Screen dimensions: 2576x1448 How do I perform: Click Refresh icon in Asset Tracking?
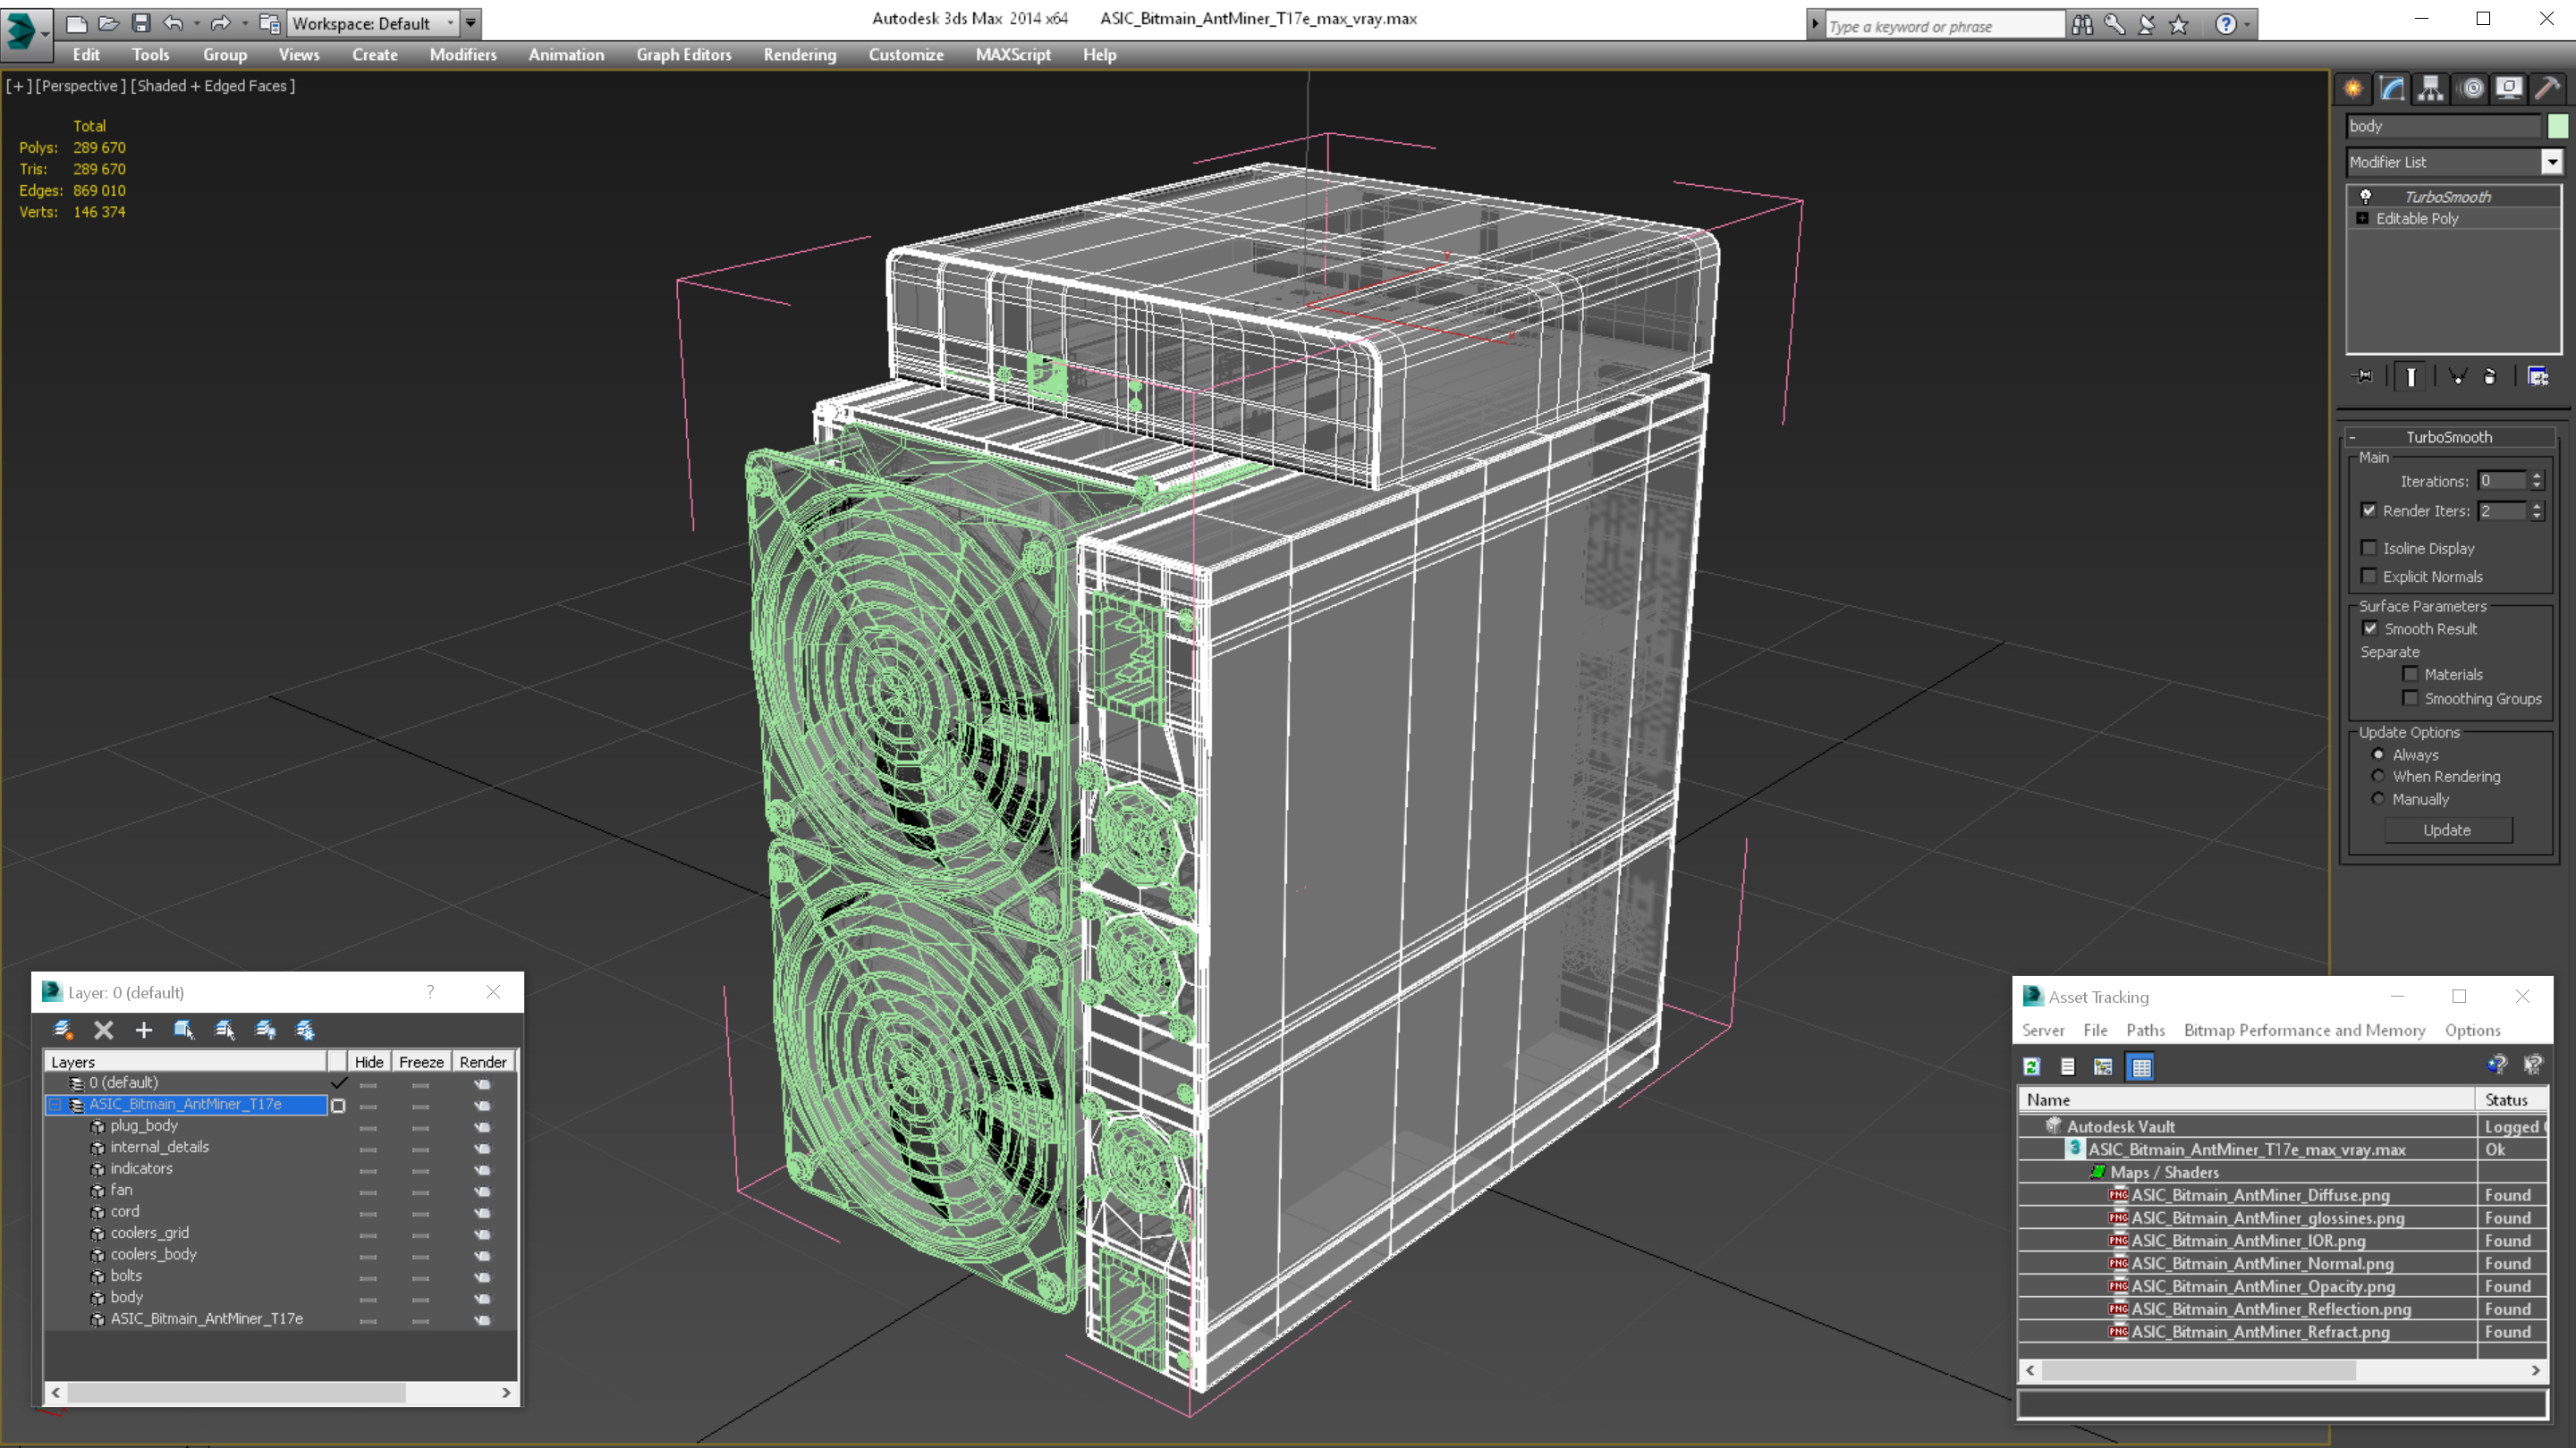tap(2032, 1067)
